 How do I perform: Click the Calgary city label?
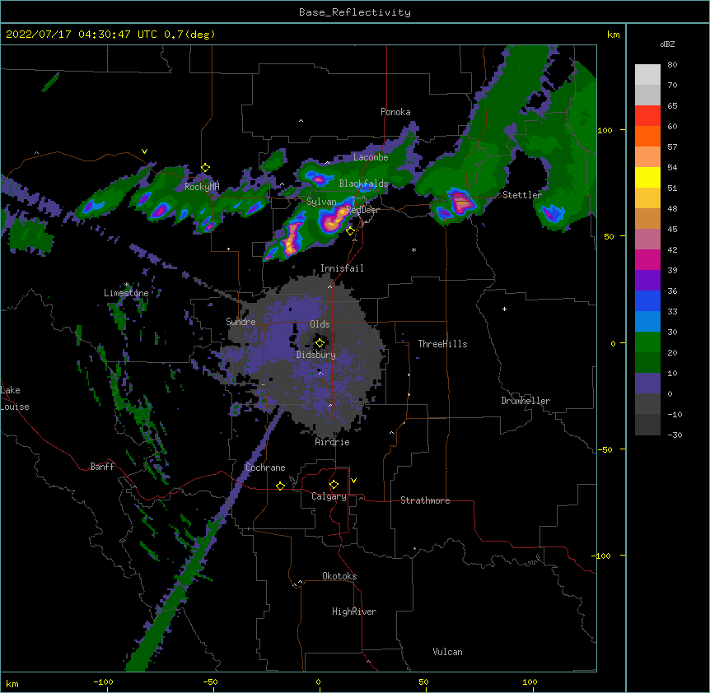tap(329, 496)
